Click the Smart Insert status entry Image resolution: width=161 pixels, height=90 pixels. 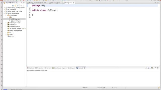tap(101, 88)
